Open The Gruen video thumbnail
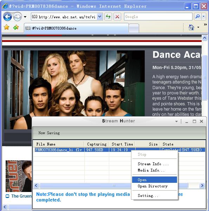Viewport: 209px width, 211px height. [x=19, y=176]
